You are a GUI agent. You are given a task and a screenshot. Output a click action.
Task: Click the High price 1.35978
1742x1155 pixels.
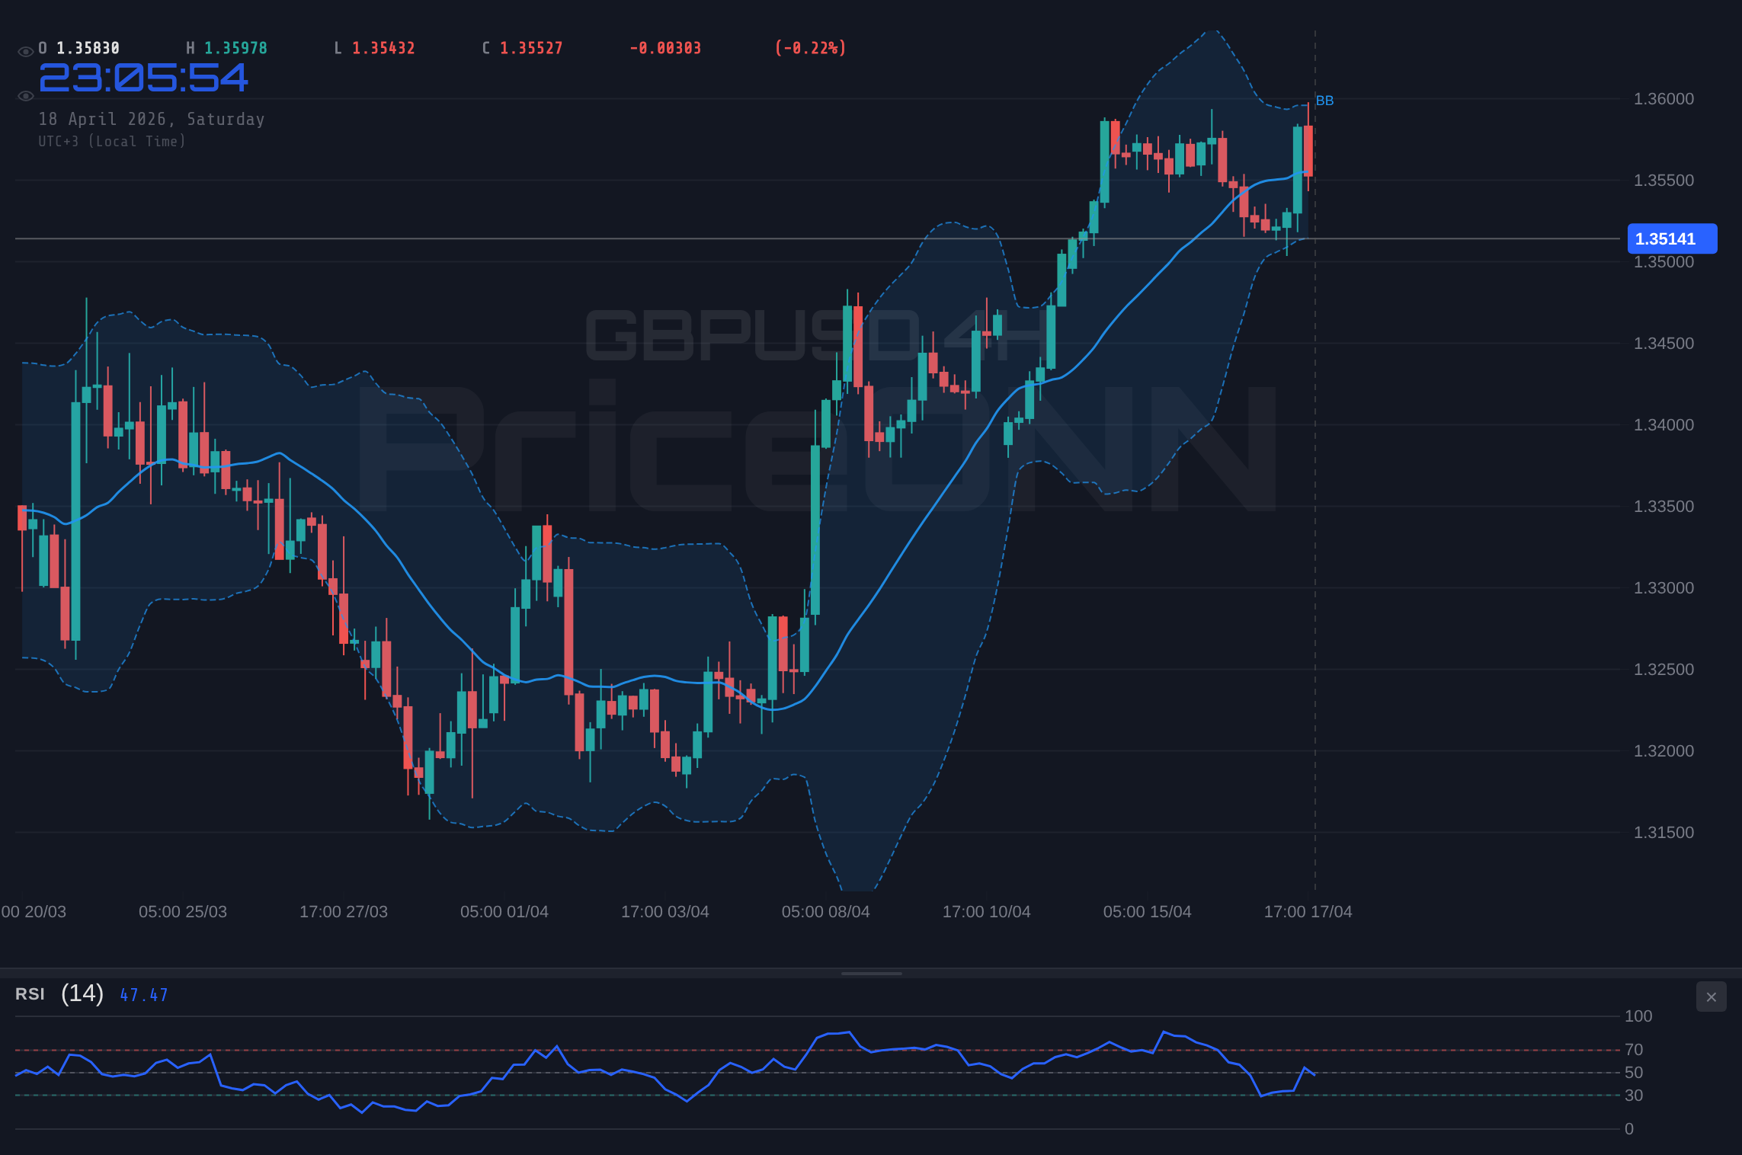click(x=235, y=48)
